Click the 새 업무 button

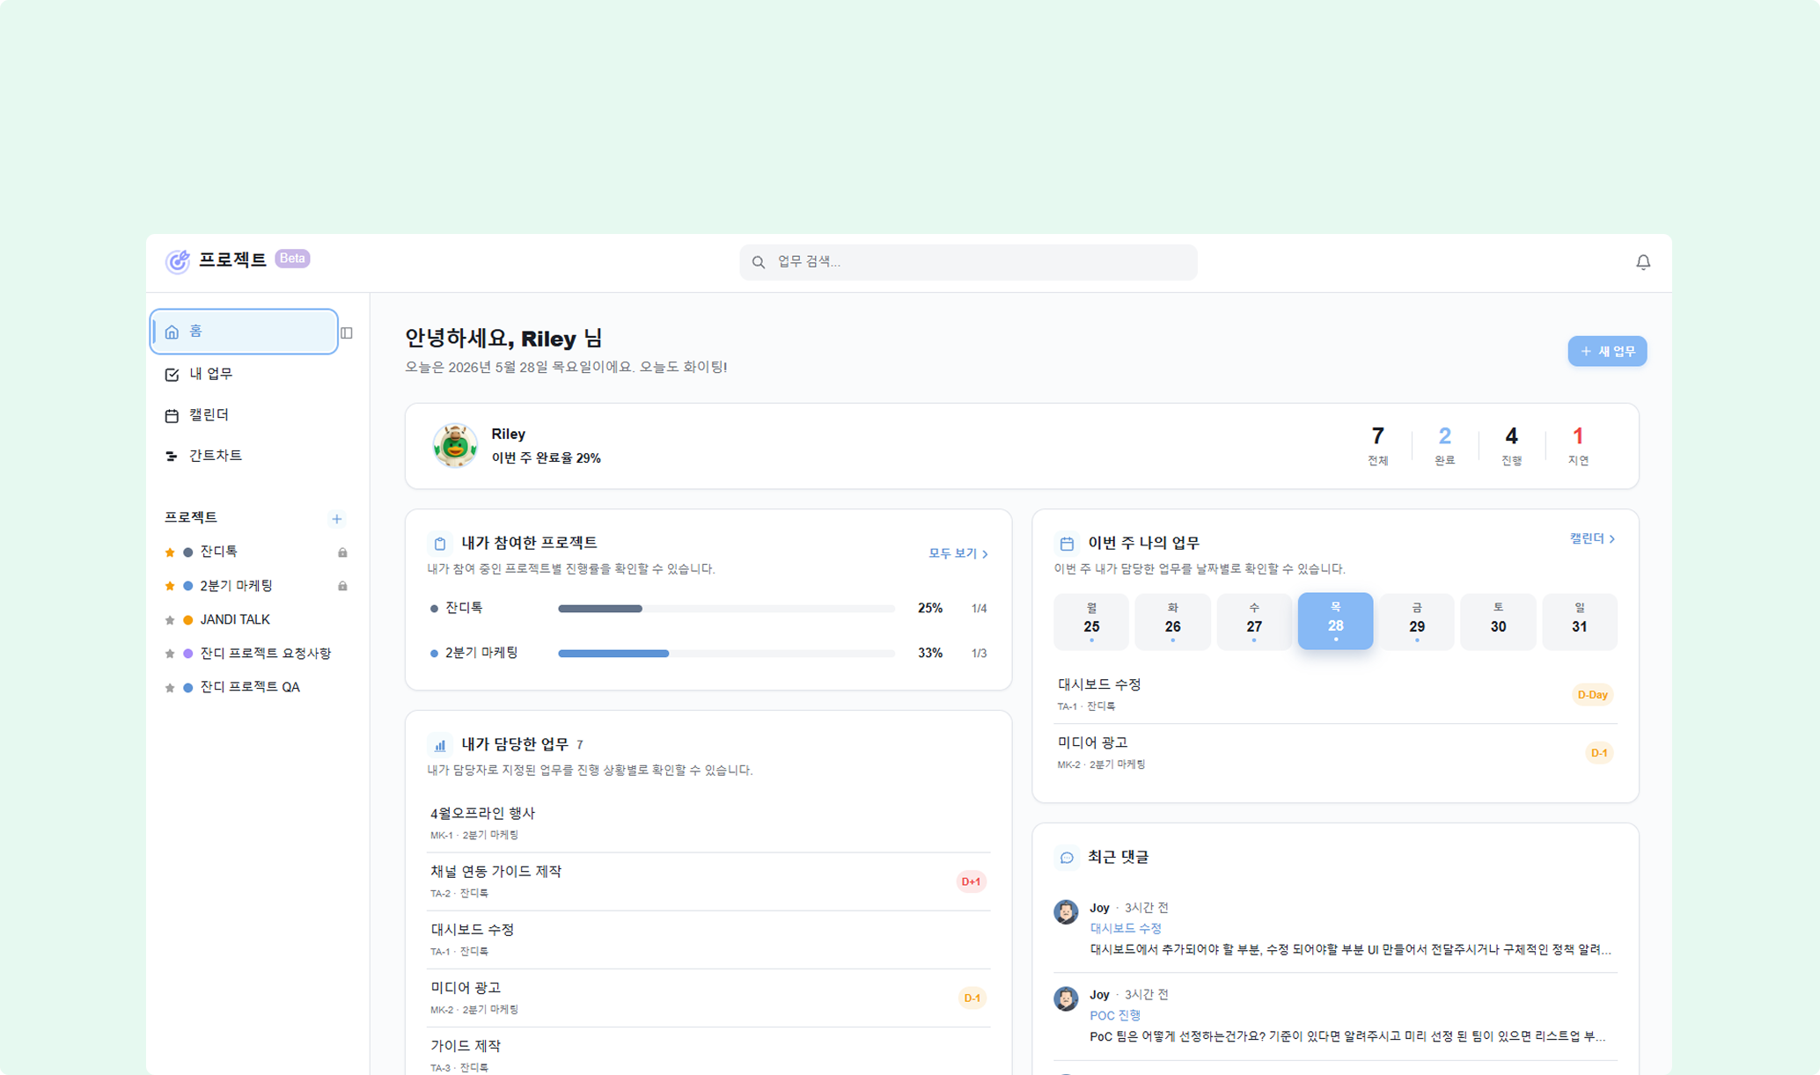click(1606, 351)
